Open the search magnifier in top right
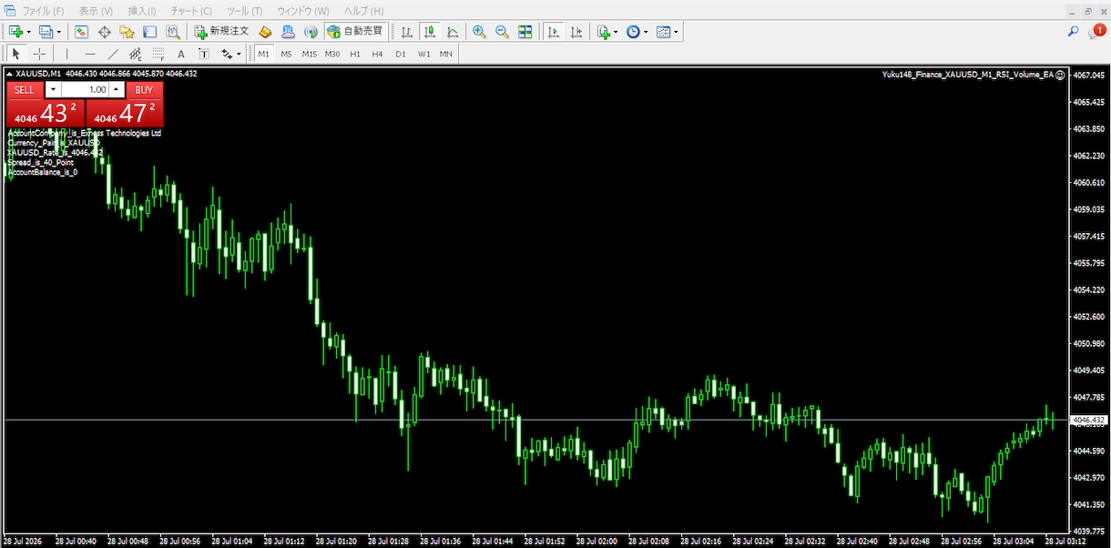 1074,32
